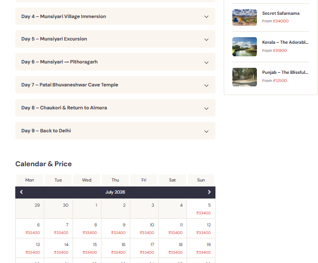Expand Day 7 Patal Bhuvaneshwar chevron
318x263 pixels.
click(x=206, y=85)
